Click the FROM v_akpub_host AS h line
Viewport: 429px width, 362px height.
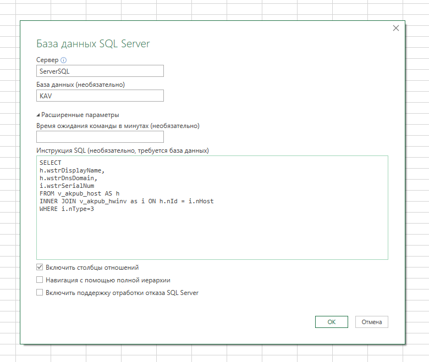[79, 193]
